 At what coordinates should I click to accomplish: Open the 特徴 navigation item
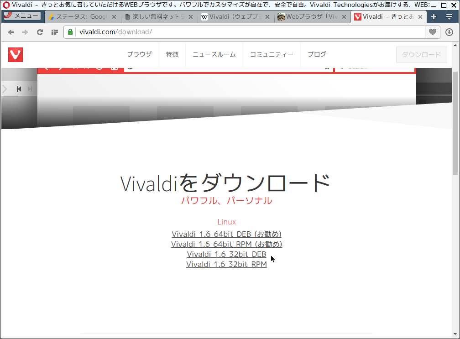click(172, 54)
